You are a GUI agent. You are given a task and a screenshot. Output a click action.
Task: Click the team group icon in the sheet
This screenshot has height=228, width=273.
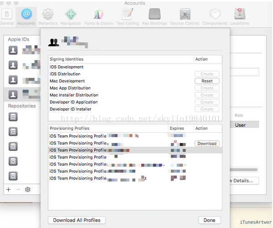click(54, 42)
